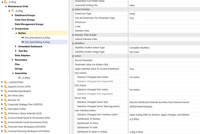Collapse the Action property section

pos(73,56)
